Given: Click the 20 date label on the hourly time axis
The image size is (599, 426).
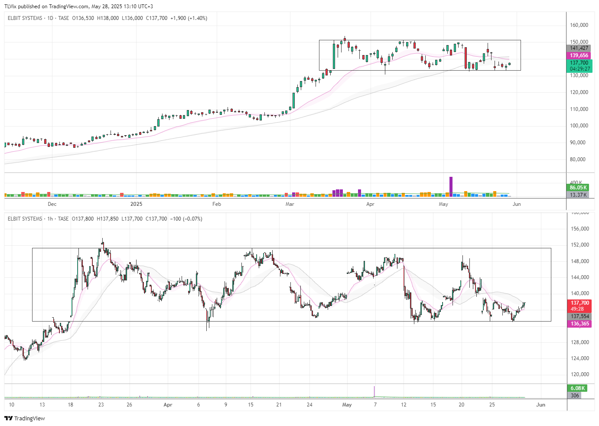Looking at the screenshot, I should coord(462,405).
